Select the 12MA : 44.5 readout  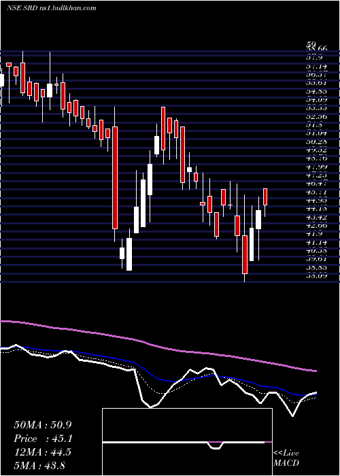coord(43,452)
